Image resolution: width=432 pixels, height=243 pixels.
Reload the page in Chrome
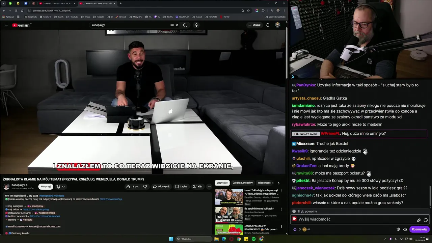pyautogui.click(x=16, y=10)
